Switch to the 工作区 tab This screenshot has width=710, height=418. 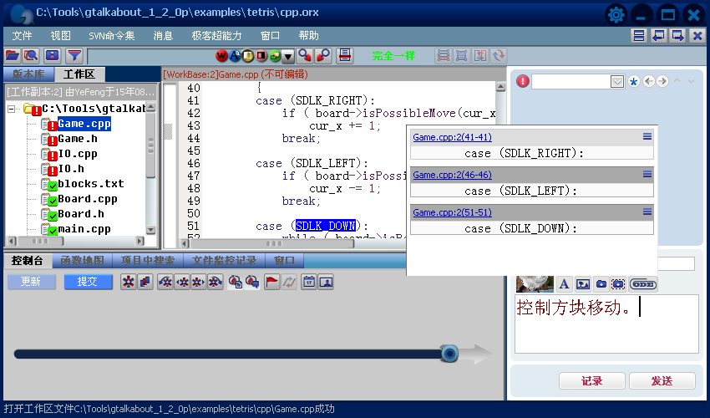[79, 74]
